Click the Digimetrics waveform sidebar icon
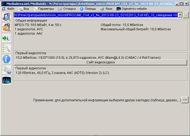 [x=6, y=80]
